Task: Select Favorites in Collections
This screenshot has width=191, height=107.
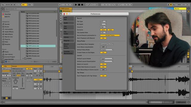Action: 7,14
